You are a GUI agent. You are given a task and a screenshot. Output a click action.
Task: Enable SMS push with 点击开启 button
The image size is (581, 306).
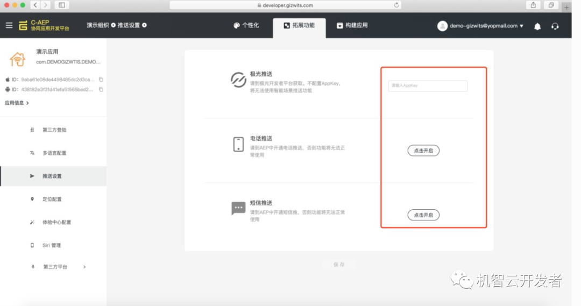coord(423,215)
